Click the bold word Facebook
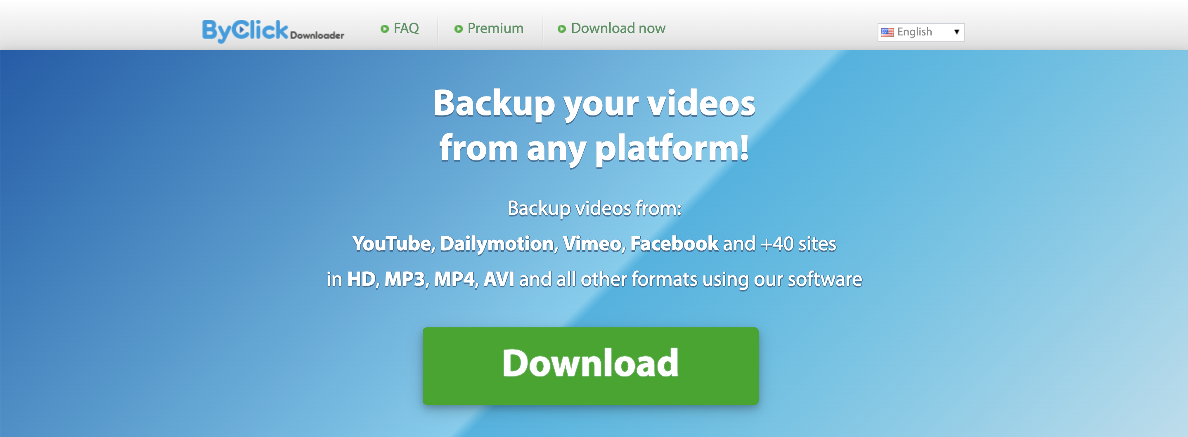Image resolution: width=1188 pixels, height=437 pixels. (674, 244)
